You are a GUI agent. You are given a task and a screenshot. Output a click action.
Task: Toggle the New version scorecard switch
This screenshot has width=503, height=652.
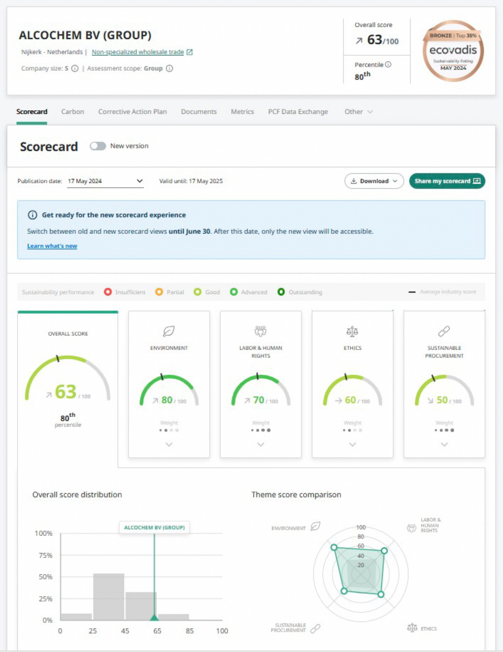click(x=98, y=146)
